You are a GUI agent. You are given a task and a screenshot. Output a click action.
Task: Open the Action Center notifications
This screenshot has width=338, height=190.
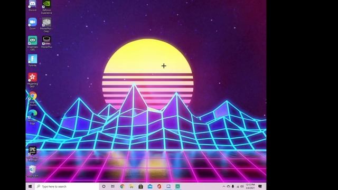260,186
